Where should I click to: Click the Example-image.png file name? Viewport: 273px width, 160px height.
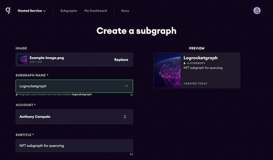(x=47, y=58)
